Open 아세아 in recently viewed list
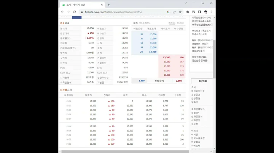This screenshot has width=274, height=153. 194,131
